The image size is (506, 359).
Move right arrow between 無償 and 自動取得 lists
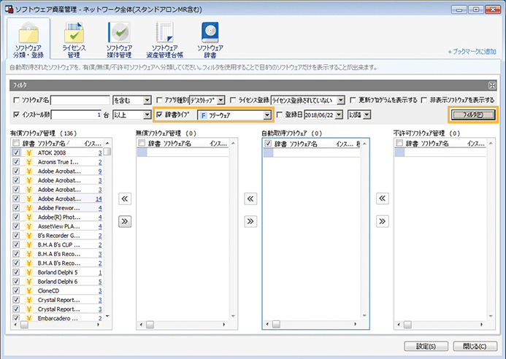coord(250,221)
